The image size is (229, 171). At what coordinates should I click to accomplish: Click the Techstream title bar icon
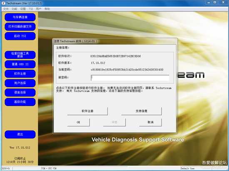[3, 3]
